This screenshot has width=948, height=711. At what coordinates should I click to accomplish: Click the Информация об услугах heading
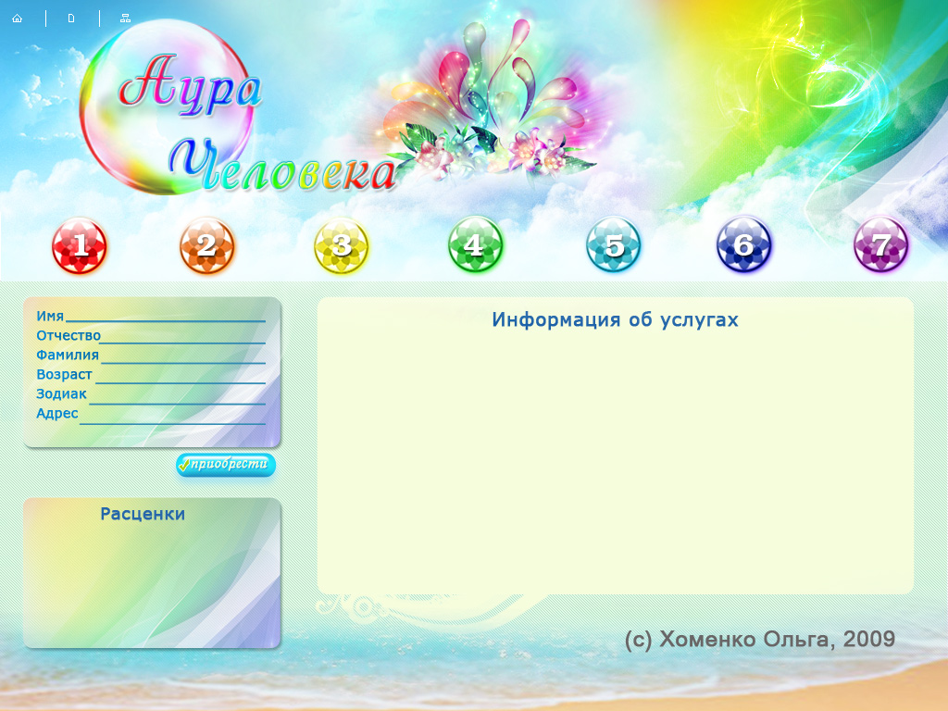[x=616, y=319]
